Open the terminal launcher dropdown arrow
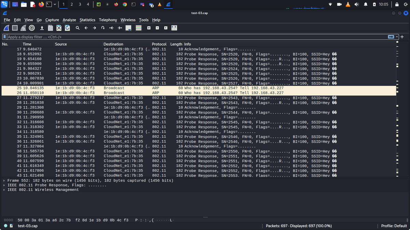The height and width of the screenshot is (230, 410). point(55,4)
